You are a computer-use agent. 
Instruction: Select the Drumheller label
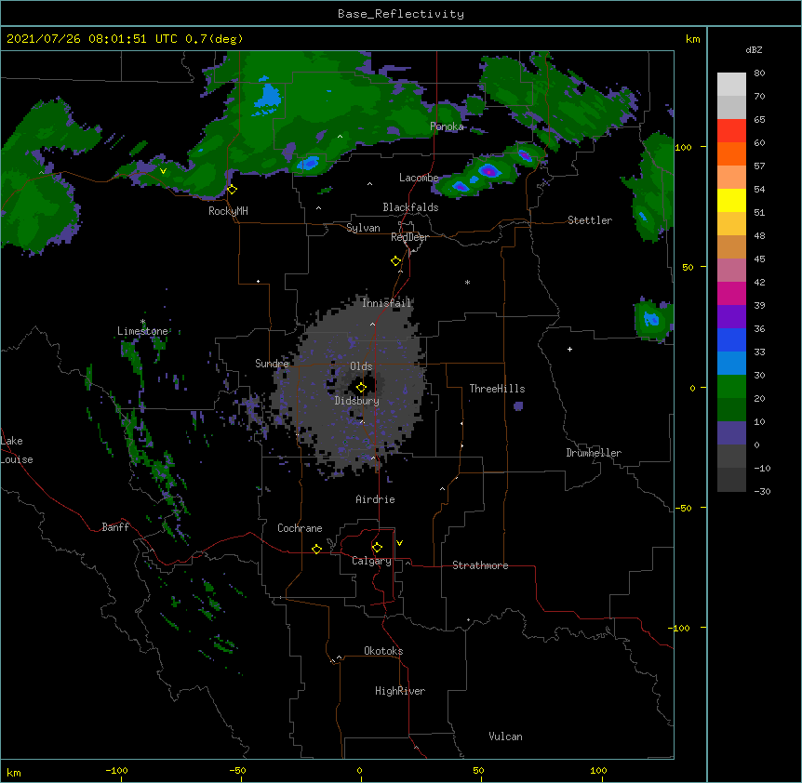[594, 453]
